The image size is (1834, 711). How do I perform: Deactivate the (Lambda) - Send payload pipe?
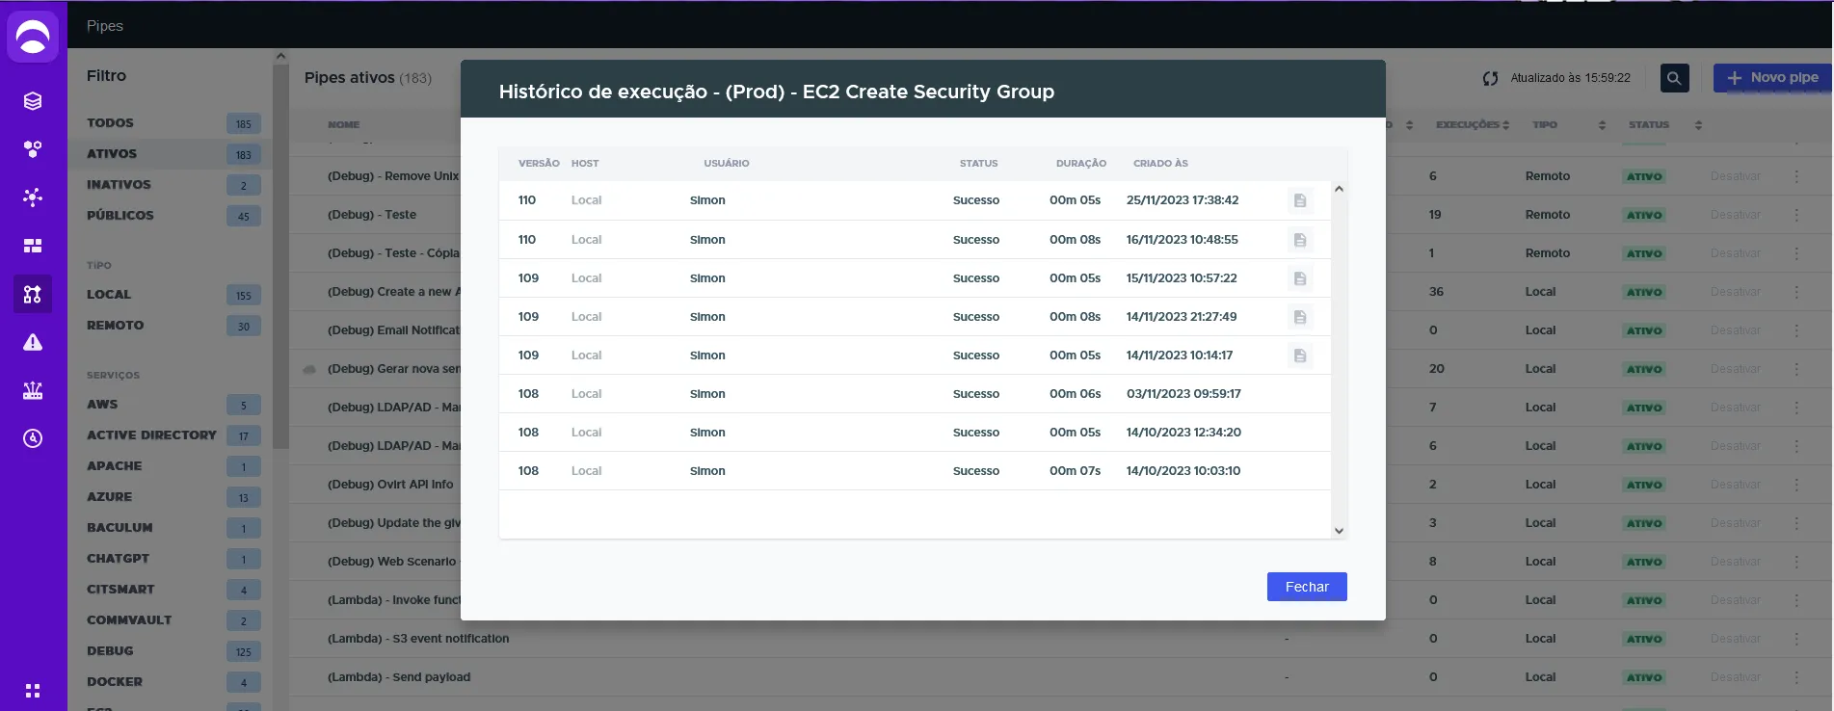(x=1735, y=677)
